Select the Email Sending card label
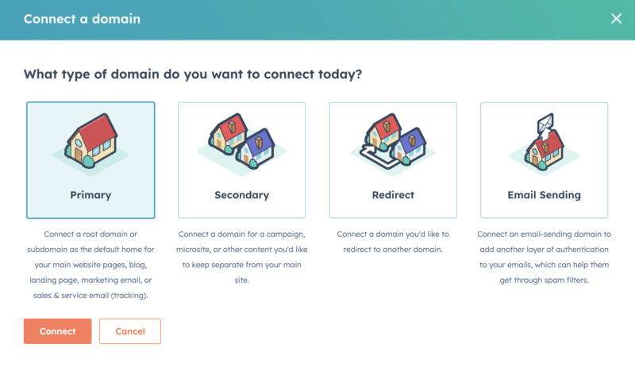This screenshot has width=635, height=367. (x=544, y=195)
